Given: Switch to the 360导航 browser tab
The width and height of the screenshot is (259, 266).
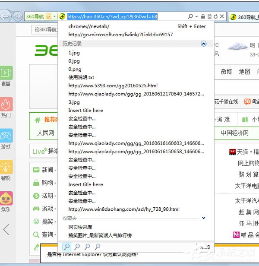Looking at the screenshot, I should click(243, 17).
